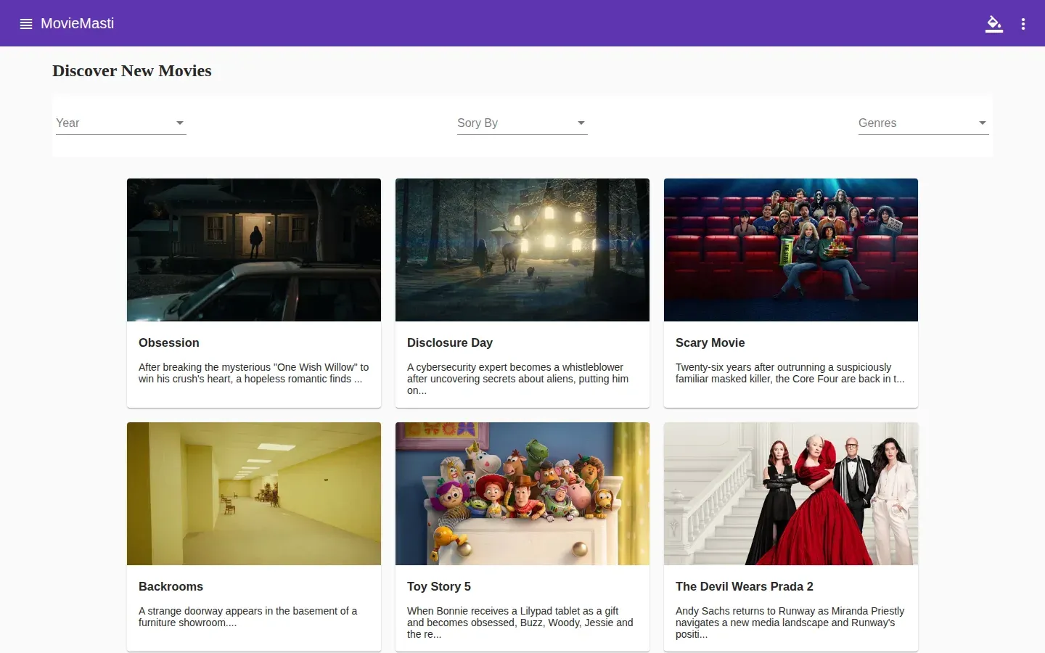Open The Devil Wears Prada 2 poster
The height and width of the screenshot is (653, 1045).
(791, 493)
